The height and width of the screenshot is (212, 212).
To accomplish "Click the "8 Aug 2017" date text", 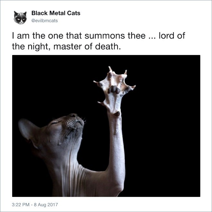I will [x=46, y=205].
